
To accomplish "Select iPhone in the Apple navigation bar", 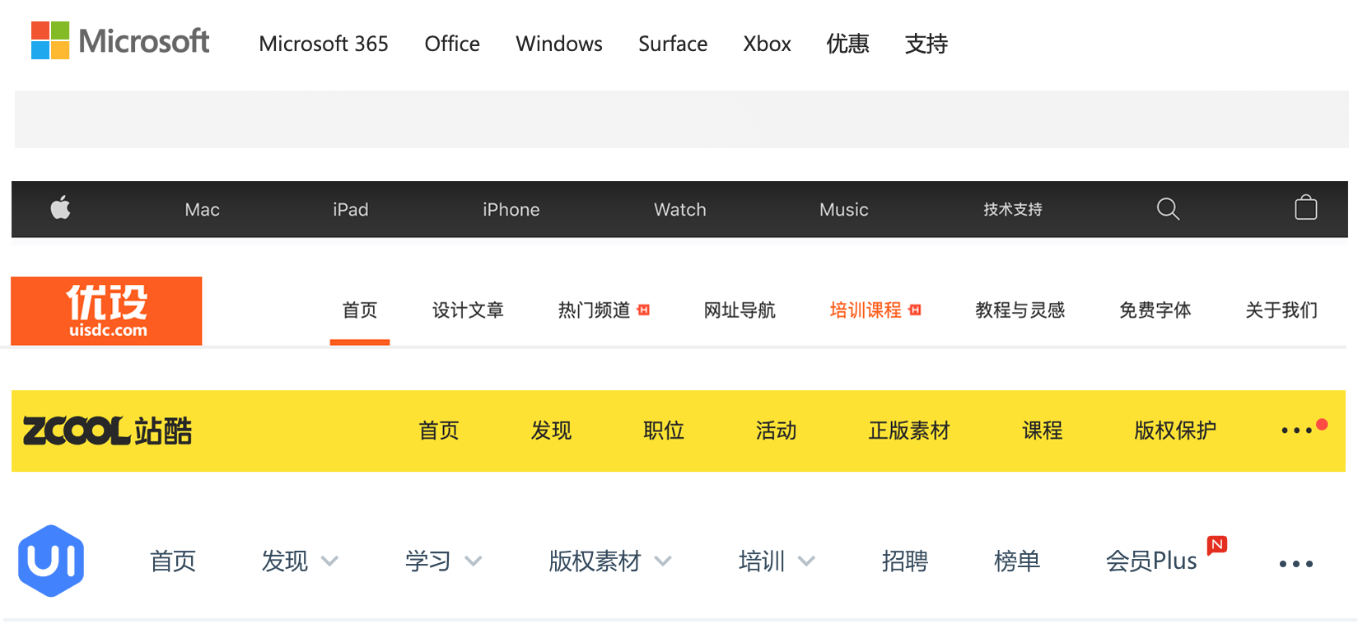I will coord(511,210).
